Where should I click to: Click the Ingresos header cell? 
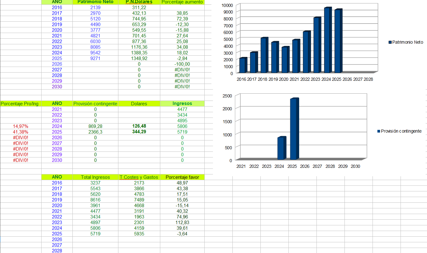(182, 104)
